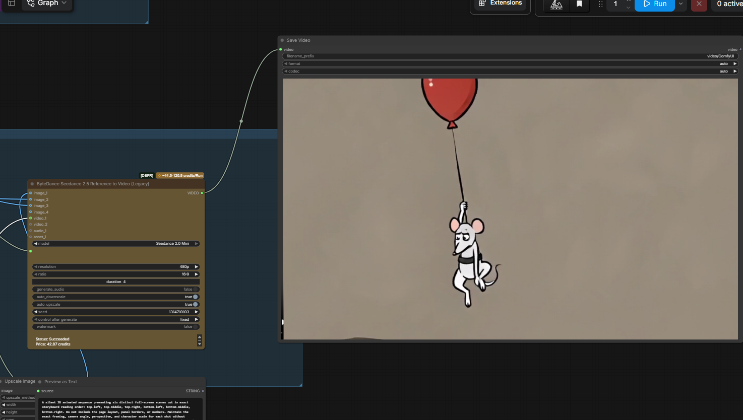The image size is (743, 420).
Task: Click the batch count field showing 1
Action: coord(615,4)
